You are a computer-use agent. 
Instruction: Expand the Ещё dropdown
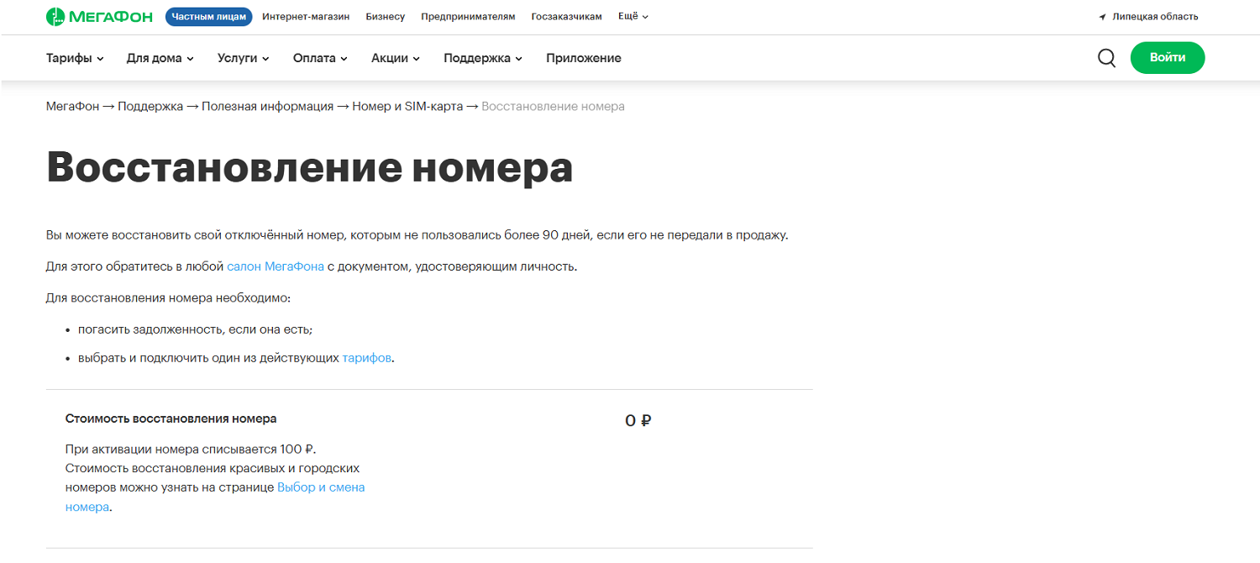(633, 17)
